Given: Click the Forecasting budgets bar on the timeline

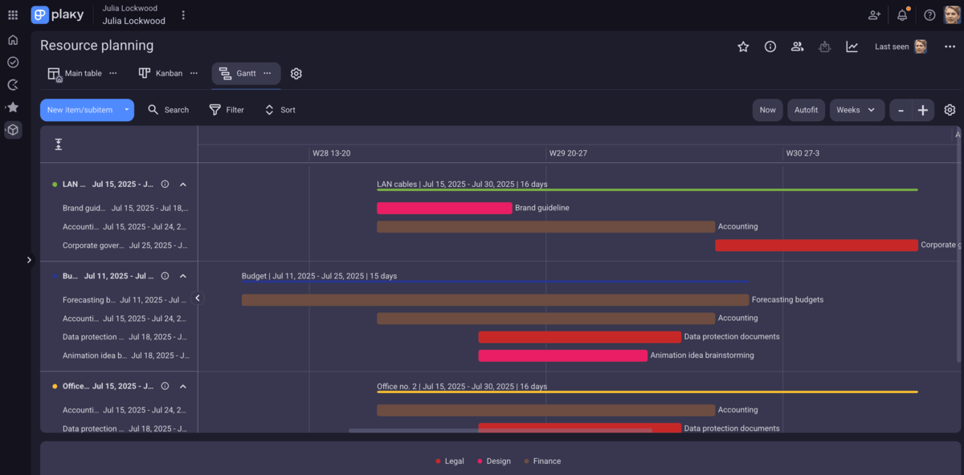Looking at the screenshot, I should click(x=494, y=299).
